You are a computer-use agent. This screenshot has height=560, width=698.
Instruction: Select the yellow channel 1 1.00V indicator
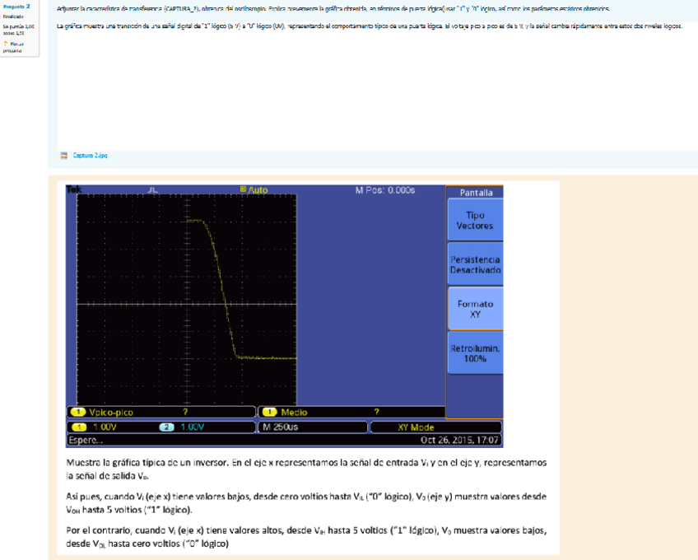(x=96, y=427)
